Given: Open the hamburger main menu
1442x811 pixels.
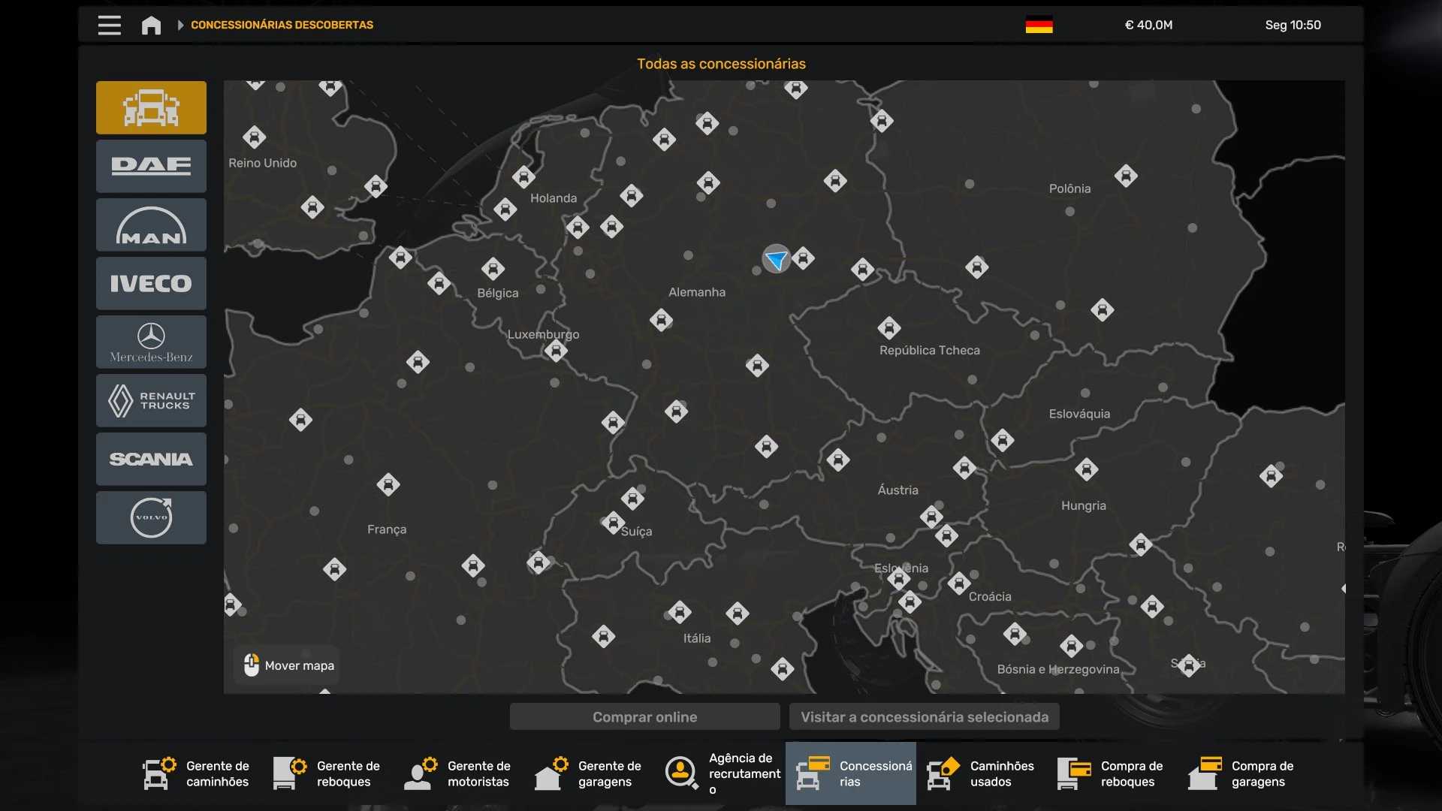Looking at the screenshot, I should coord(109,25).
